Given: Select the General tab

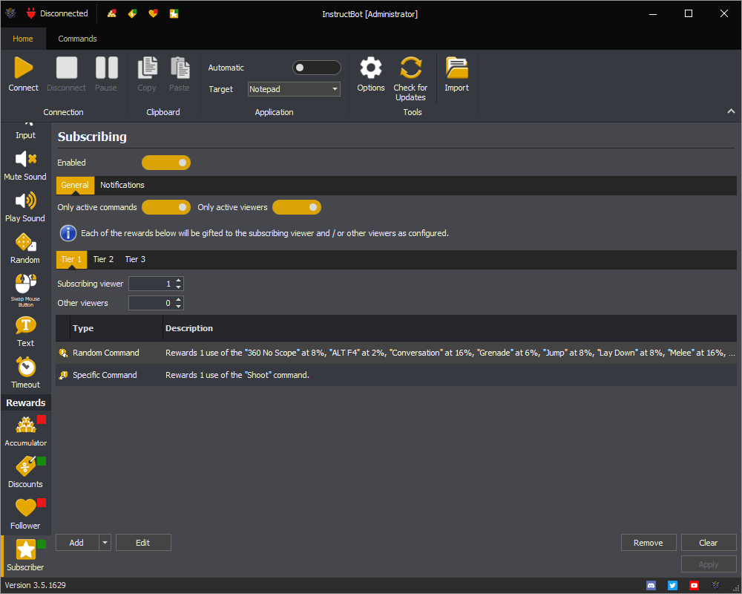Looking at the screenshot, I should click(x=75, y=185).
